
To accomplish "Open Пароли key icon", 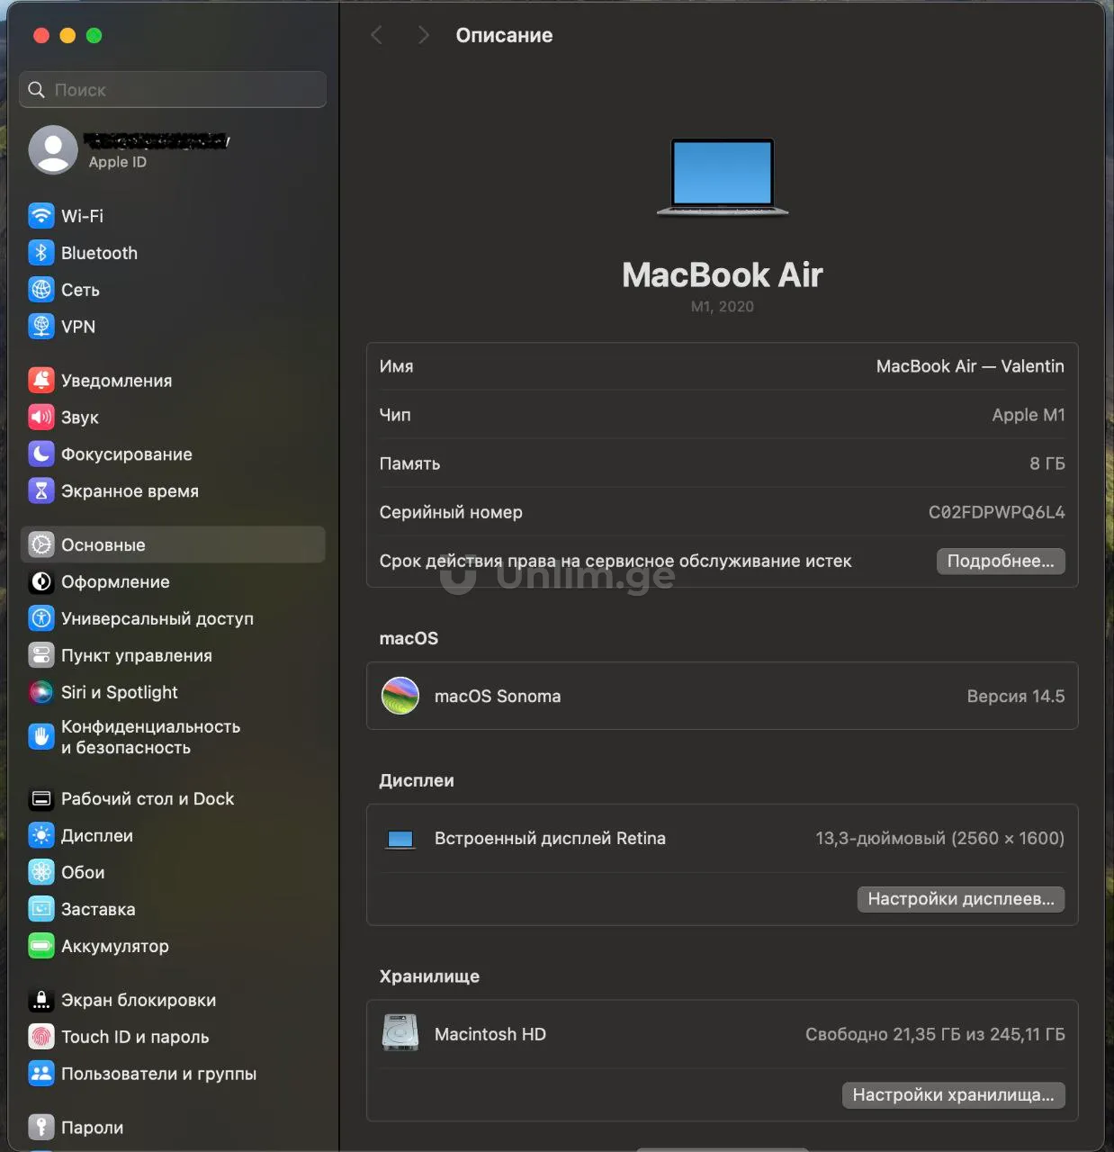I will tap(41, 1128).
